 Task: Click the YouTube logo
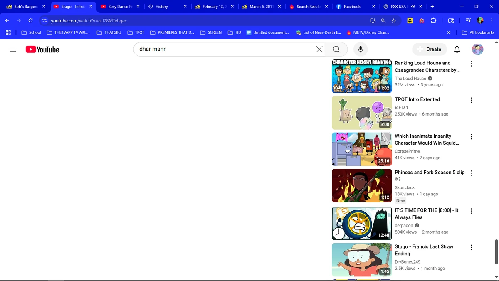pos(42,49)
